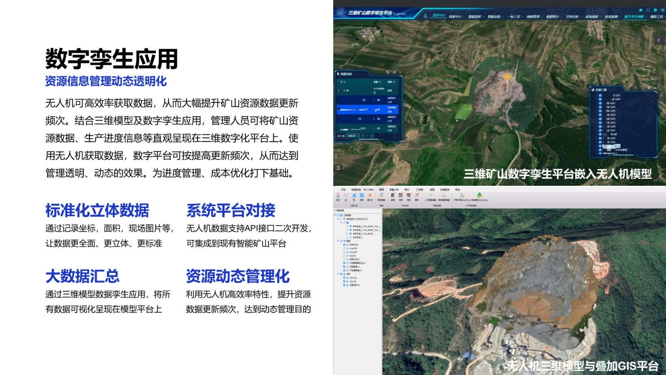
Task: Click the orange mine marker on the map
Action: tap(507, 77)
